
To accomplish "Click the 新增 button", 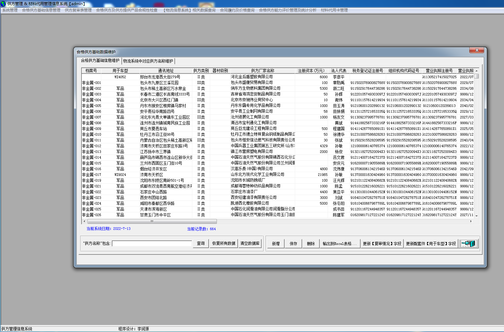I will pyautogui.click(x=276, y=244).
